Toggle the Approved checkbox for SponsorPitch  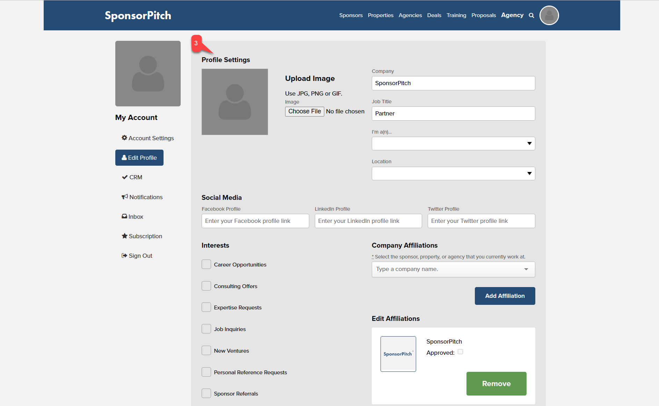coord(461,352)
